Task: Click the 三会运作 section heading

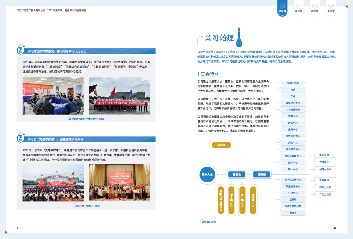Action: (210, 74)
